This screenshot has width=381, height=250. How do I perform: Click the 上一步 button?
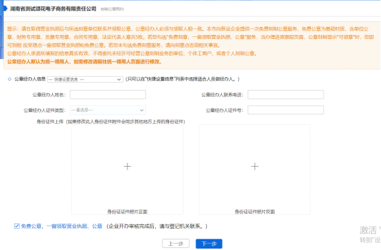tap(176, 243)
